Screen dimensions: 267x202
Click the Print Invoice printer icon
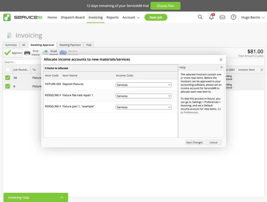pos(27,53)
